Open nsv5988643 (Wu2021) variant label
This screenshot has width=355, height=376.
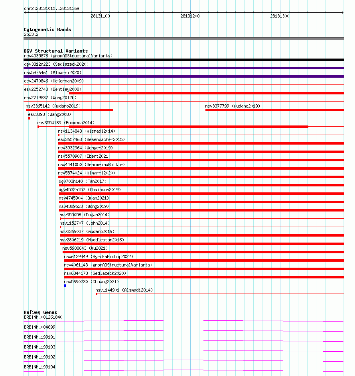85,249
